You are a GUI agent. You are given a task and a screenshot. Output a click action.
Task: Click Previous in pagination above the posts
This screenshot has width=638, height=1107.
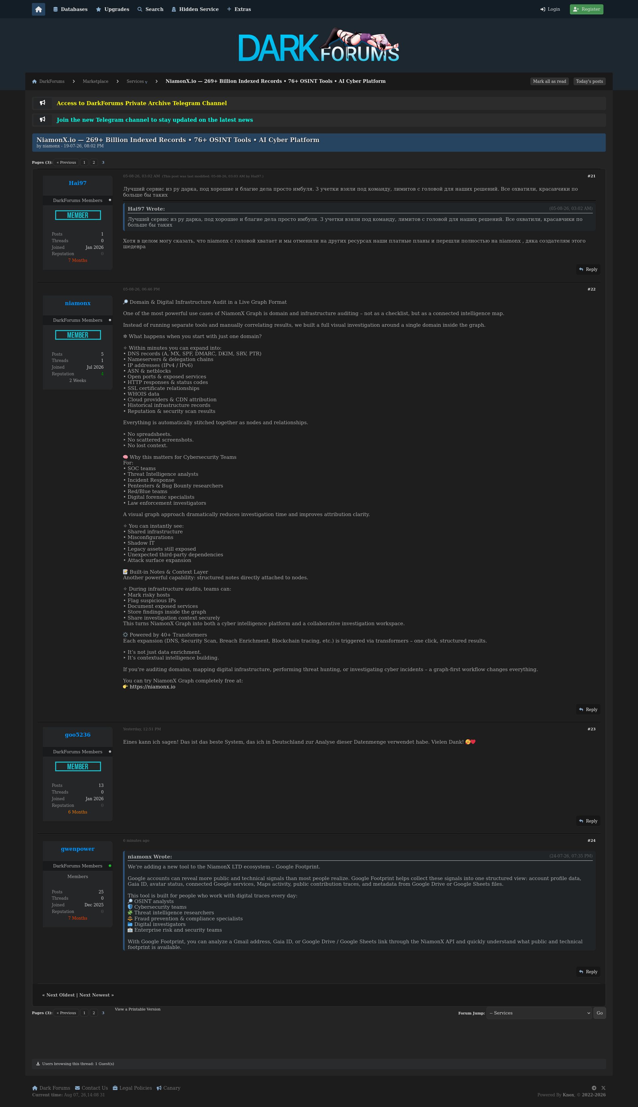pyautogui.click(x=66, y=163)
